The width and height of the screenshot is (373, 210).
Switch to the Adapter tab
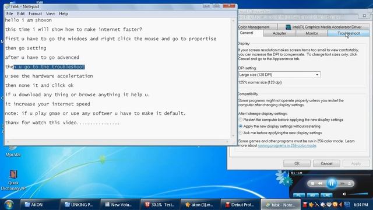pyautogui.click(x=279, y=33)
